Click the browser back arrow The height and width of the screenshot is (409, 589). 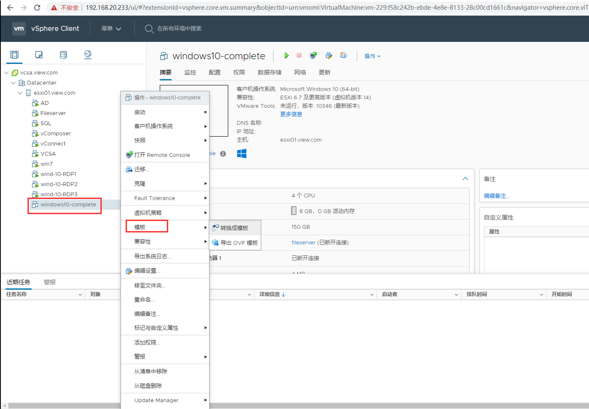tap(10, 7)
